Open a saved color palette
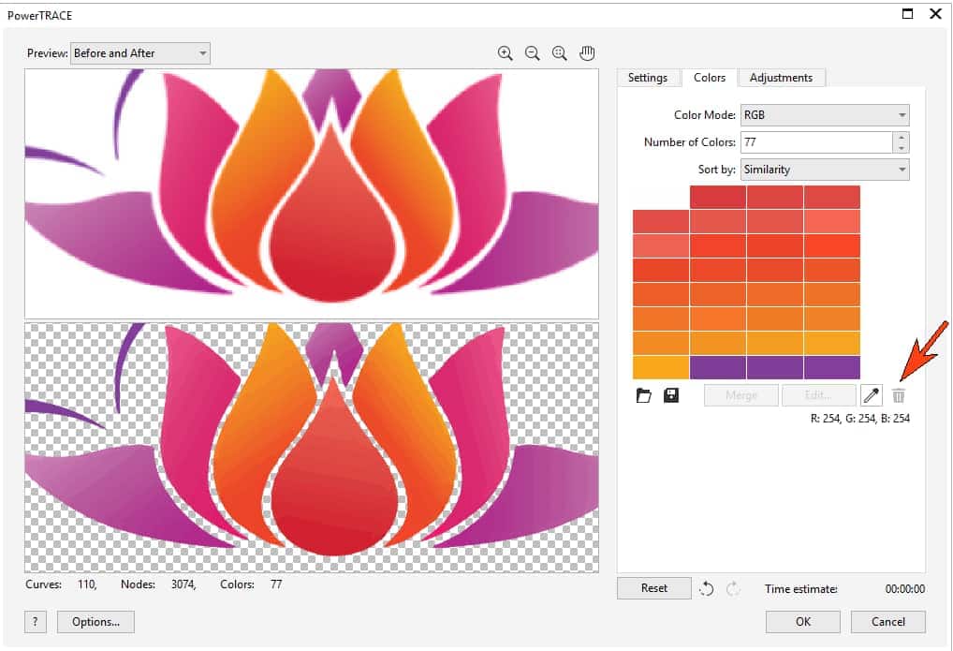Image resolution: width=953 pixels, height=651 pixels. coord(643,395)
